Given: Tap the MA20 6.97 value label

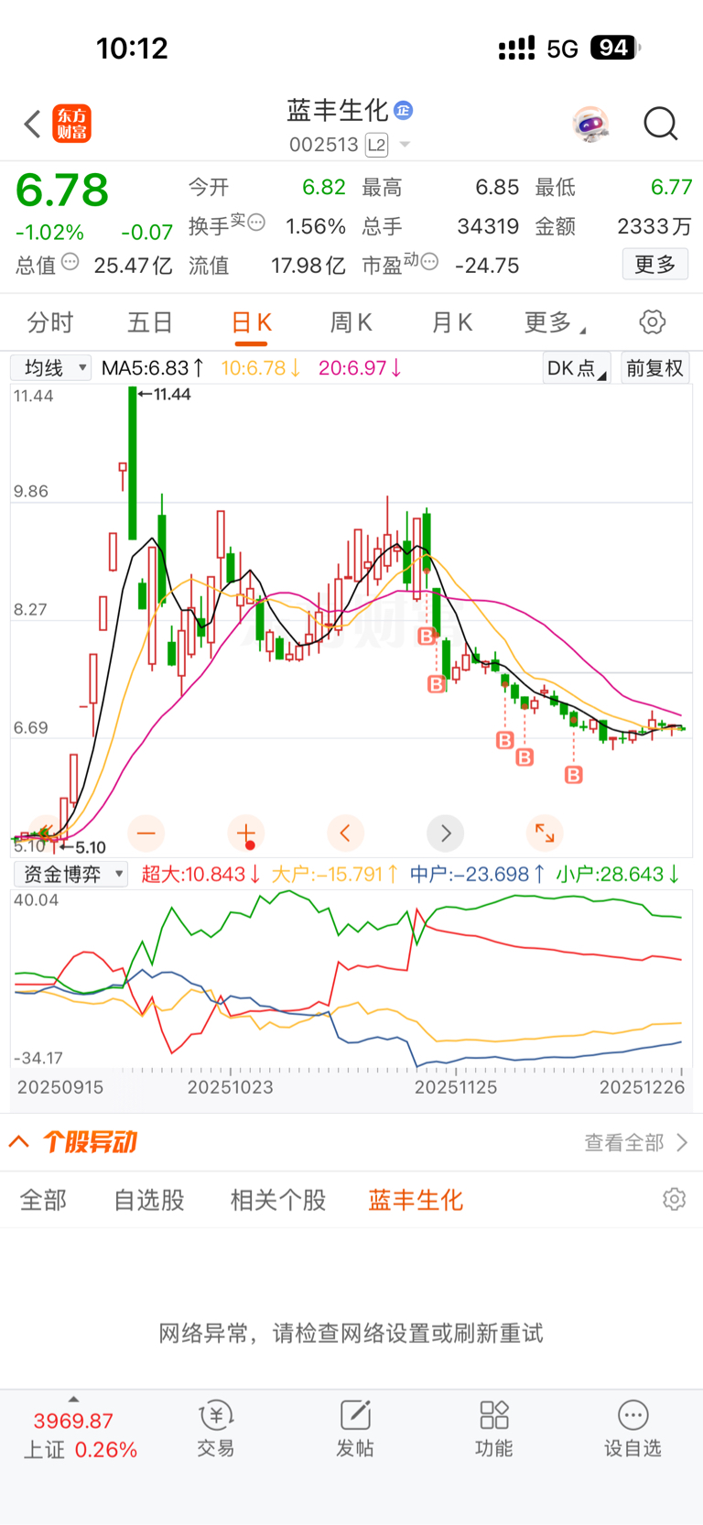Looking at the screenshot, I should click(x=360, y=368).
